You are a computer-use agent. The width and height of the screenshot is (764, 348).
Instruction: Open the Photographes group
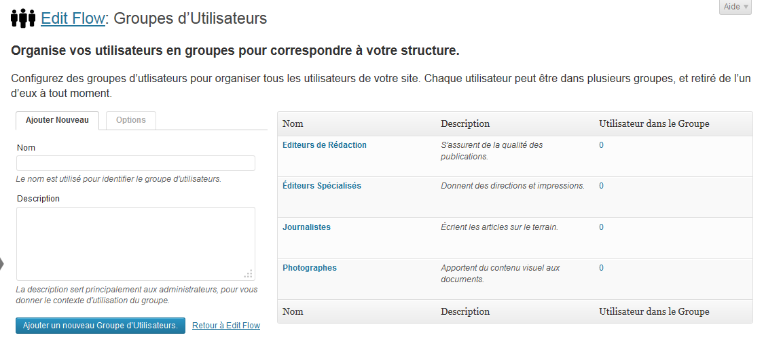pos(310,268)
